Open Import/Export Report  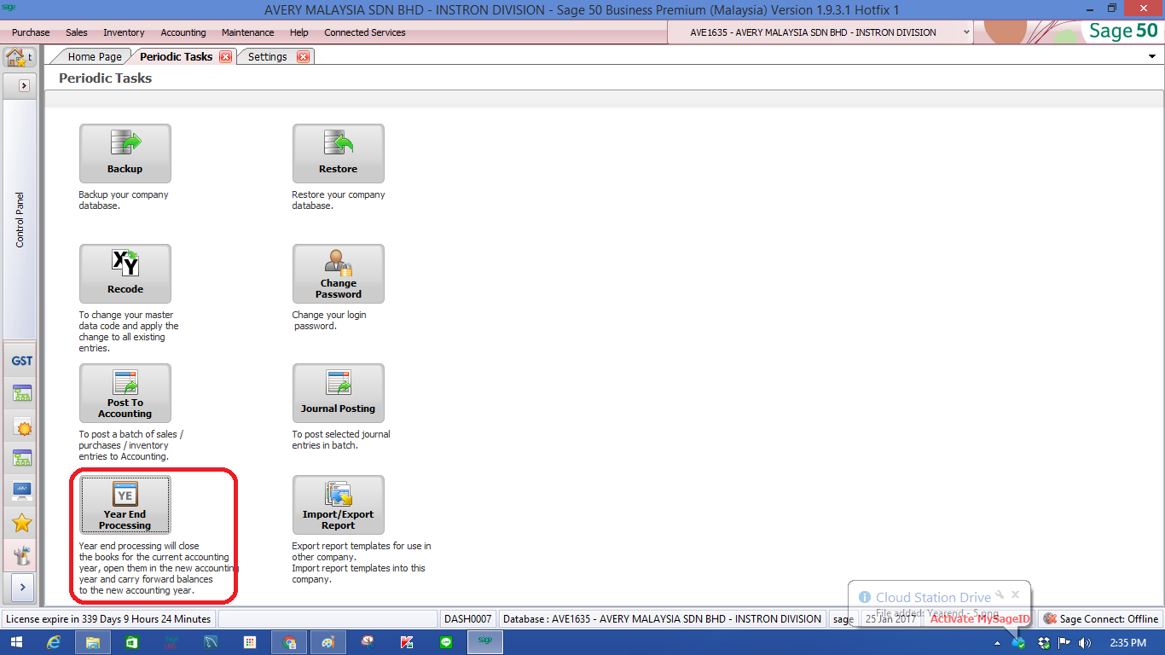pyautogui.click(x=339, y=505)
